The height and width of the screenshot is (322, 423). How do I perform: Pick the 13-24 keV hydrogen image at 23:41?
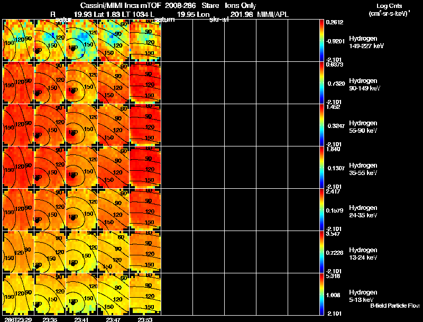coord(82,252)
